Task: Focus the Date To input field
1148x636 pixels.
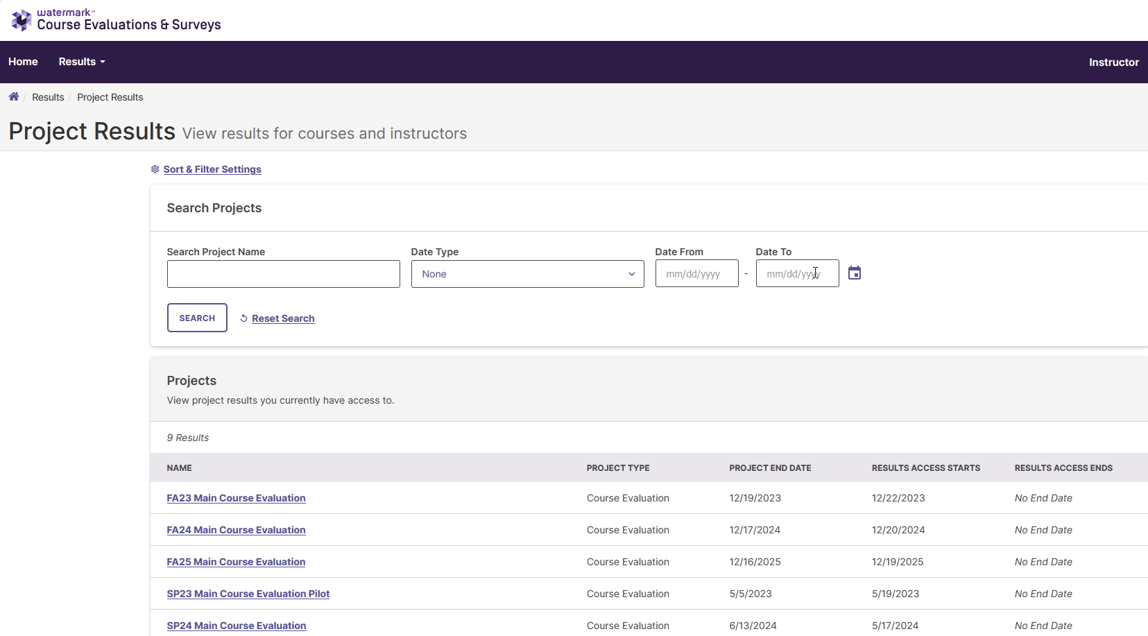Action: point(797,273)
